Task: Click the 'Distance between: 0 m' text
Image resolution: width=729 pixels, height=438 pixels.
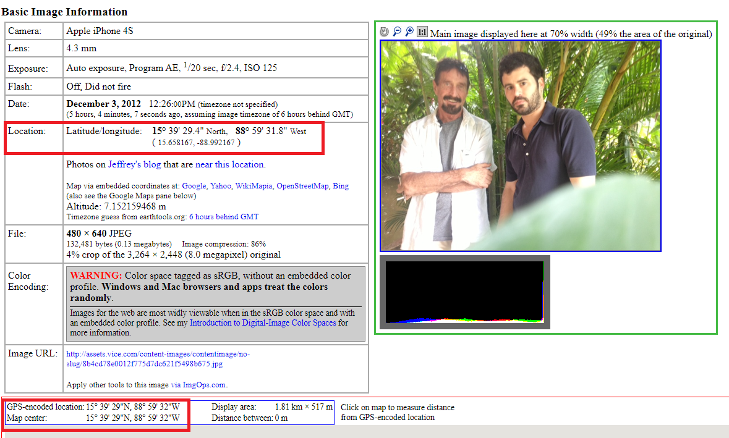Action: 250,418
